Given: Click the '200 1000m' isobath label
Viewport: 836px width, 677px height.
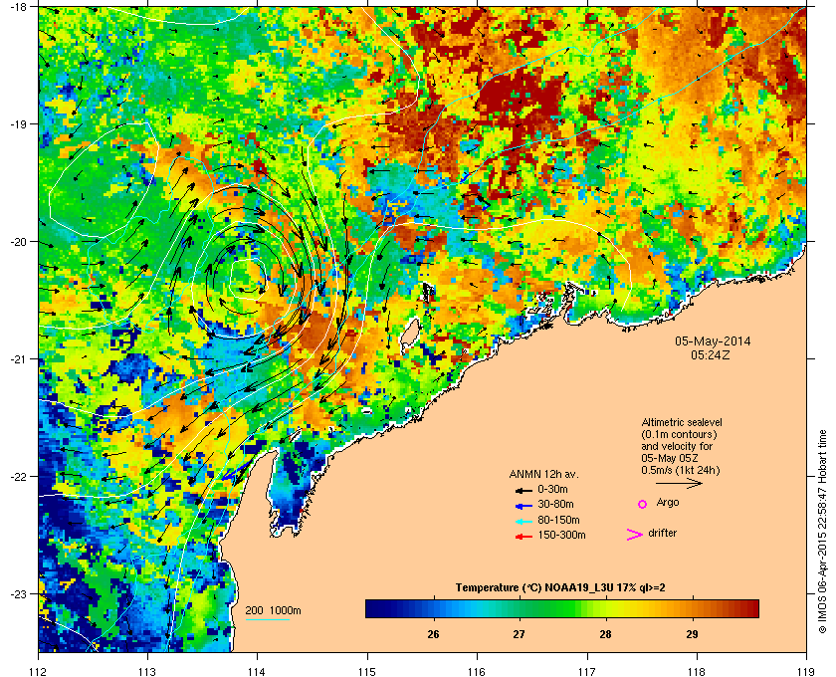Looking at the screenshot, I should (x=273, y=611).
